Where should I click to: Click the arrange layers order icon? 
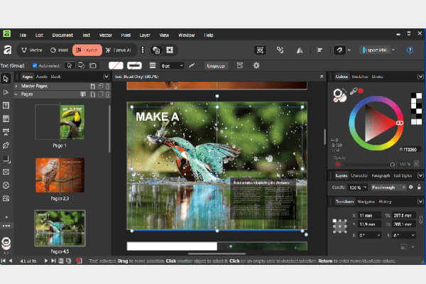click(280, 50)
